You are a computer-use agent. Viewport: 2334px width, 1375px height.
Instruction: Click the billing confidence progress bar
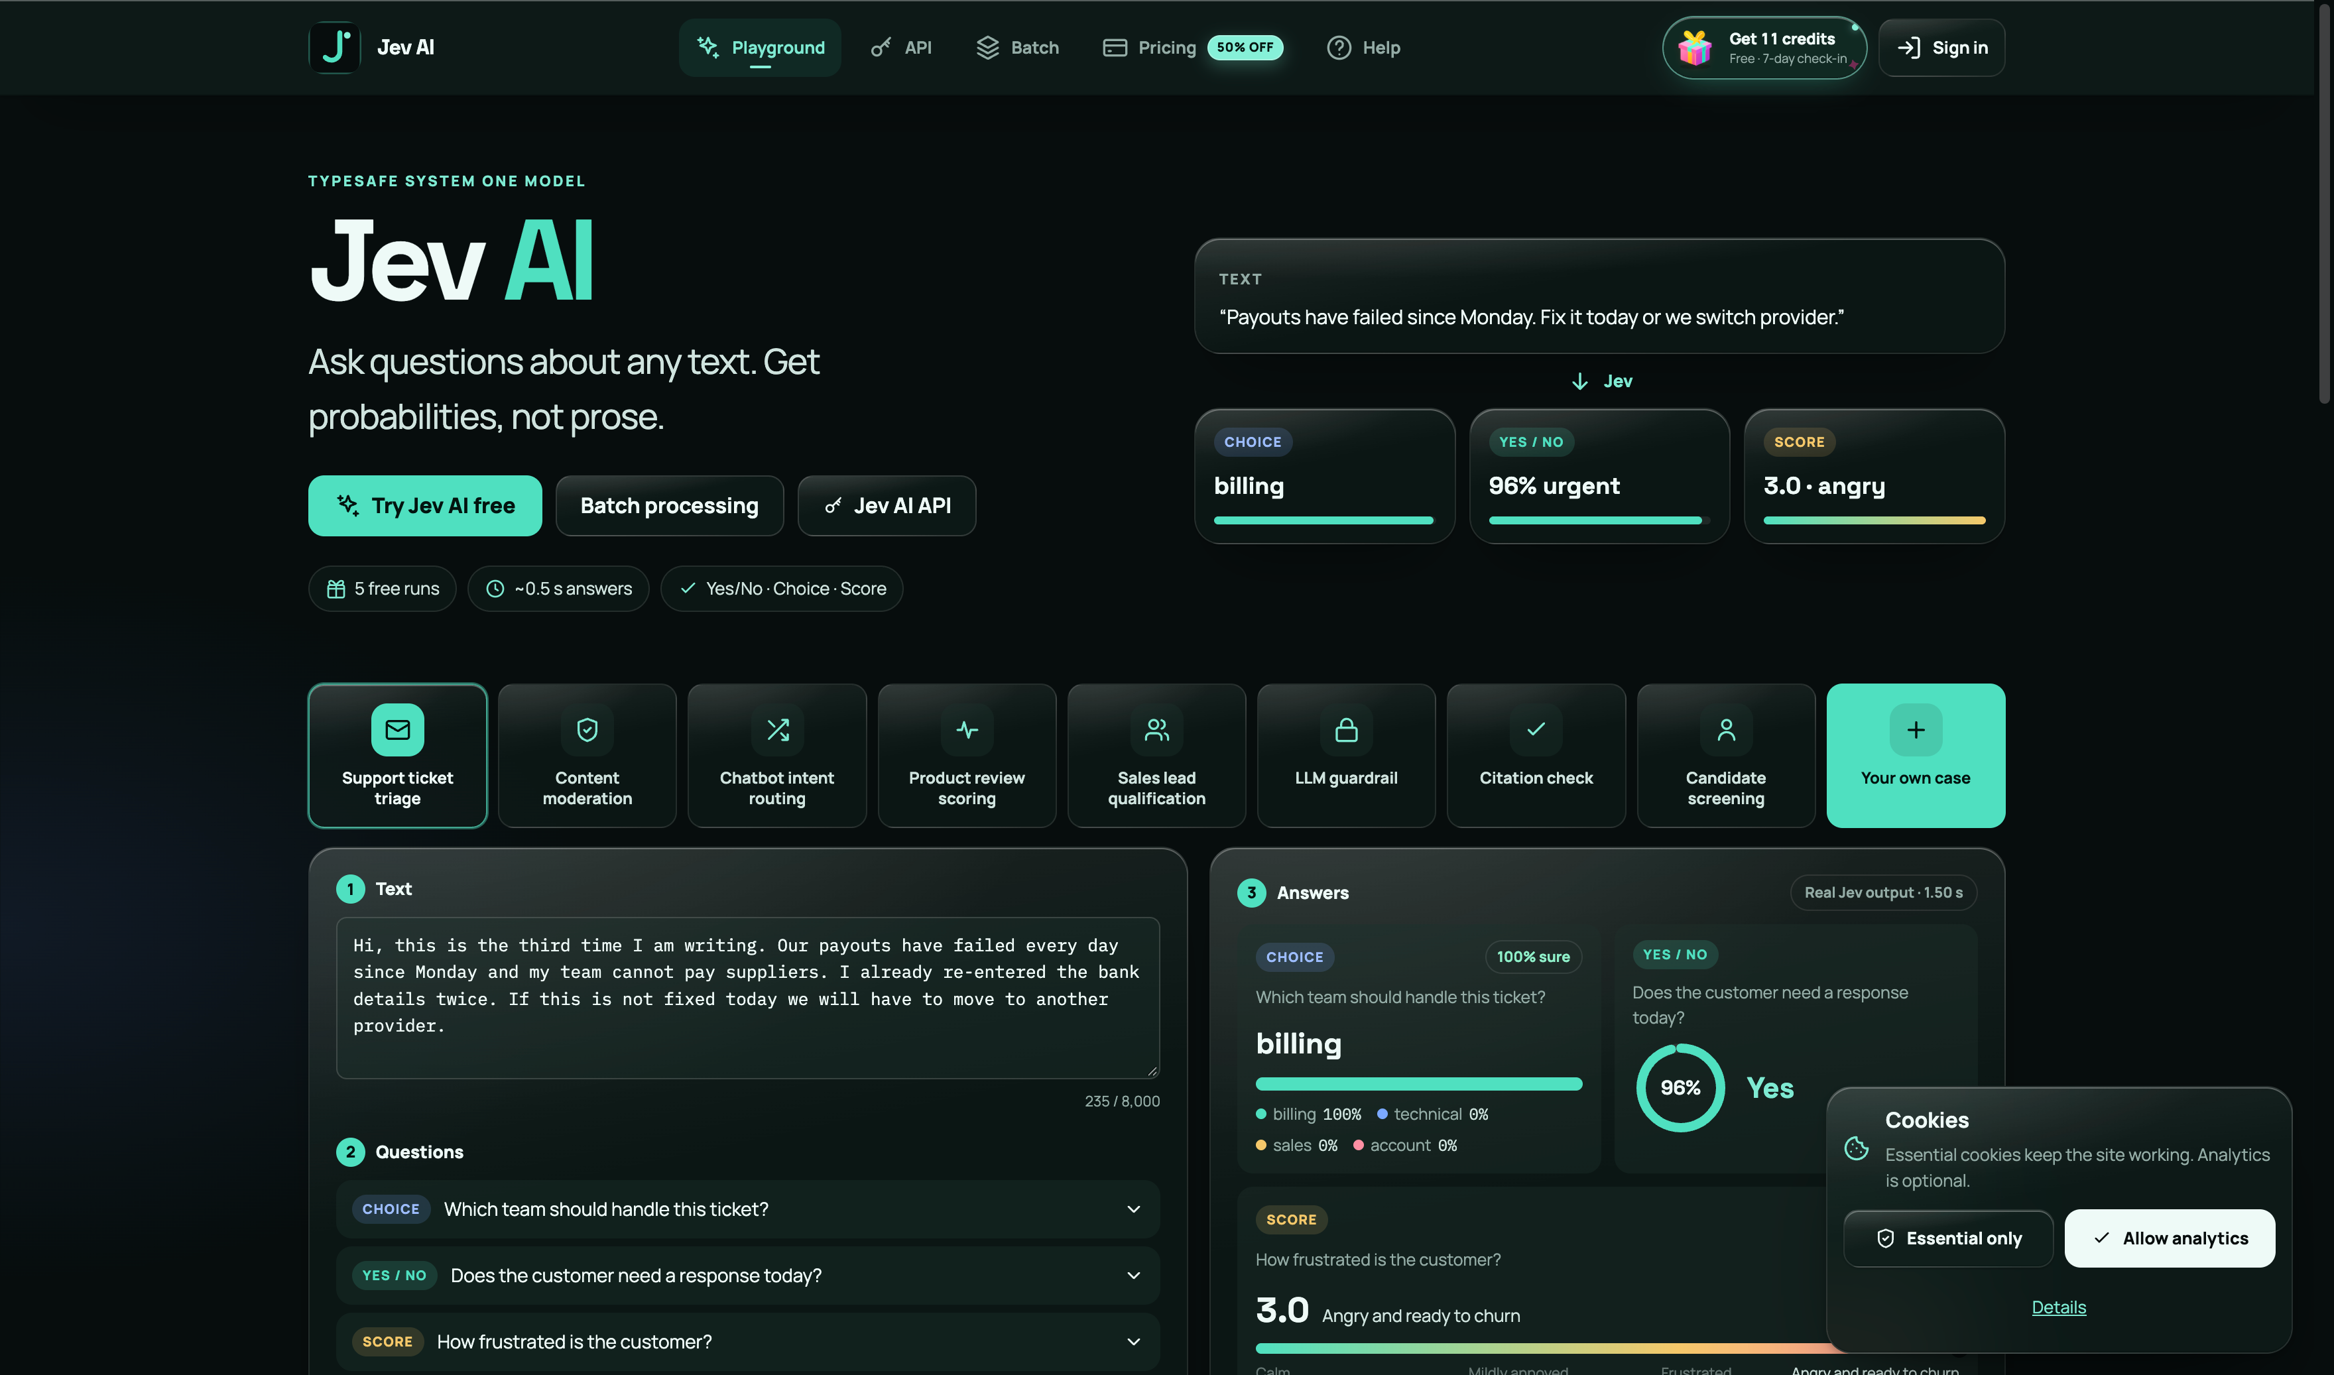(1418, 1084)
